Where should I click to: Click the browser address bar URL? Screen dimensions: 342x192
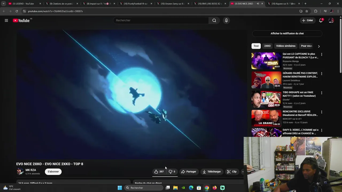click(x=55, y=11)
